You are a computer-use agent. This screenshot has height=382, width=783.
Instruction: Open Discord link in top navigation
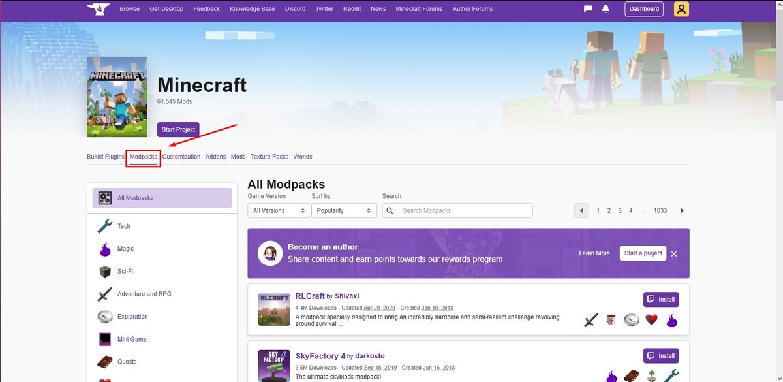(295, 9)
